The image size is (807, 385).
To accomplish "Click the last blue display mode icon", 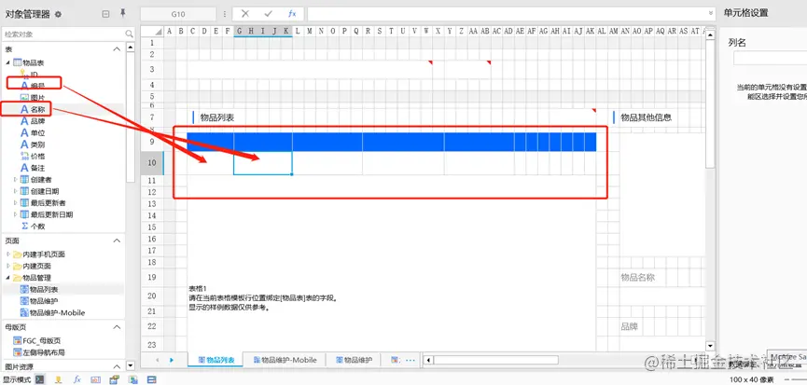I will [x=151, y=379].
